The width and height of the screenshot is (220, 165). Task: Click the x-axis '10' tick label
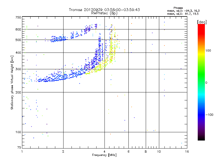tap(159, 152)
